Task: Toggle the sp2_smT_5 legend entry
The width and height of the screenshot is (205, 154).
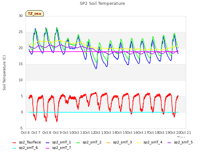Action: tap(180, 142)
